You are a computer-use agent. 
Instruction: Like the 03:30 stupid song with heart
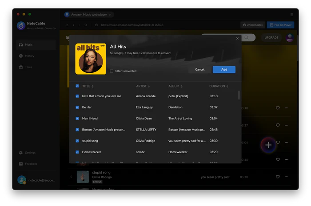[x=278, y=177]
